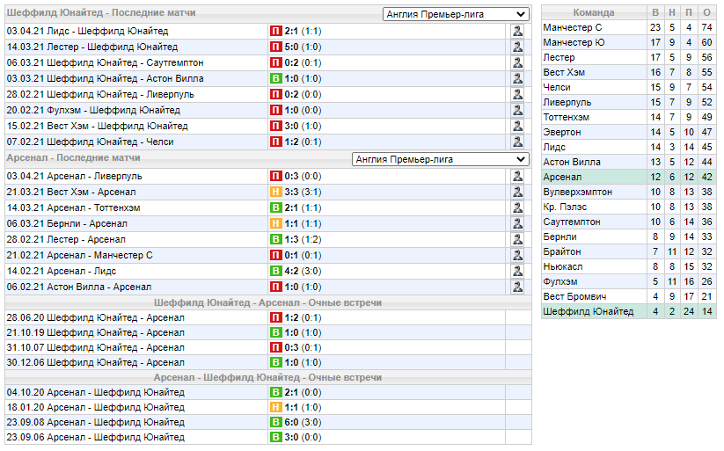Image resolution: width=724 pixels, height=451 pixels.
Task: Click Шеффилд Юнайтед - Арсенал - Очные встречи header
Action: click(267, 302)
